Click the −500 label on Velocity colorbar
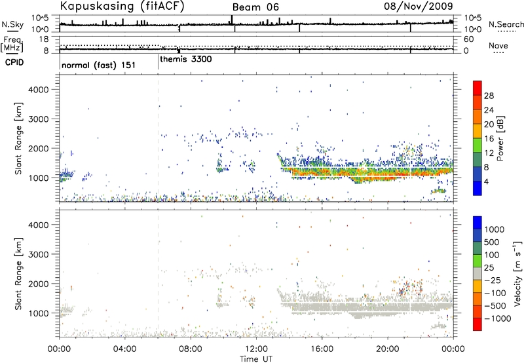The width and height of the screenshot is (524, 363). 495,305
